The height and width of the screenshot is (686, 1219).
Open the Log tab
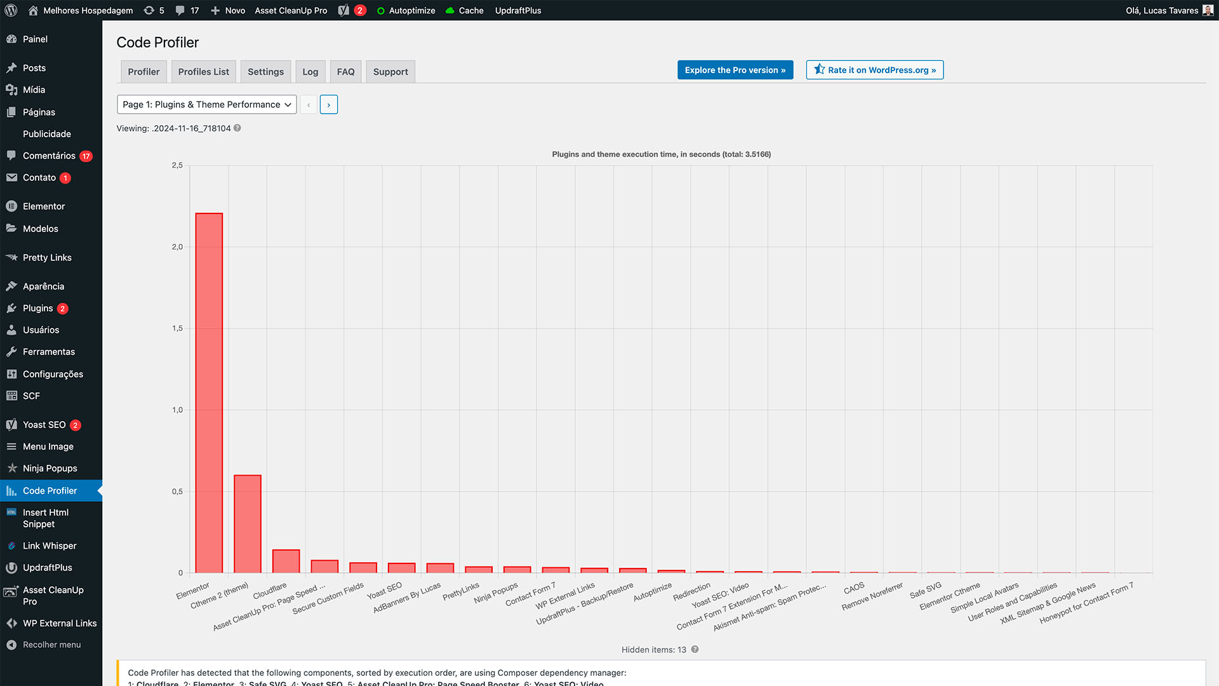pyautogui.click(x=310, y=72)
